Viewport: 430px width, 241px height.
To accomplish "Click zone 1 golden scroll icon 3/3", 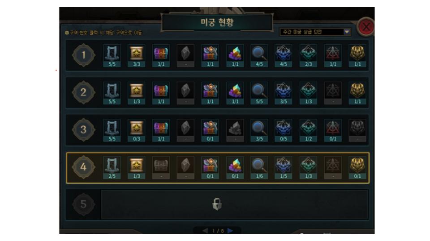I will [x=137, y=56].
